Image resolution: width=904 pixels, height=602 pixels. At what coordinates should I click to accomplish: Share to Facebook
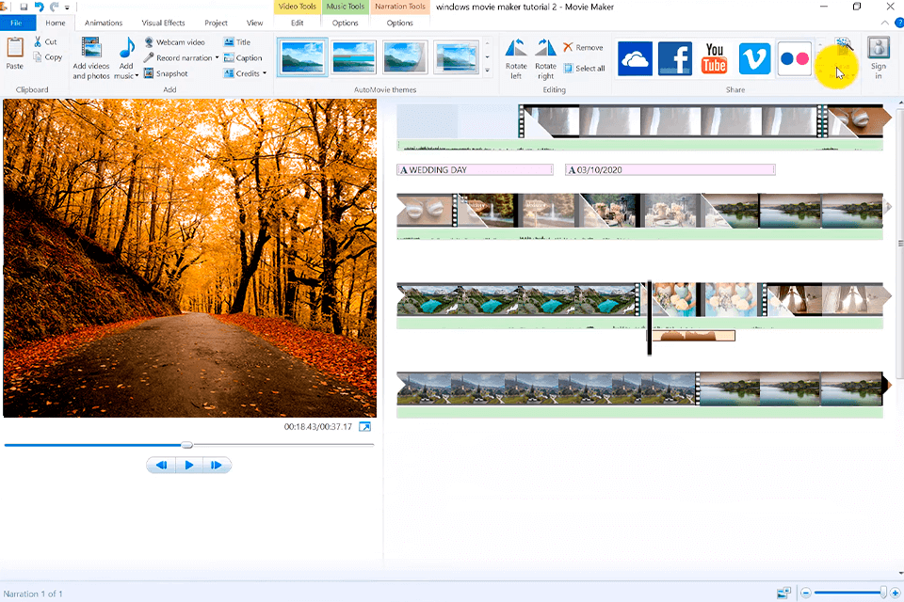point(674,58)
